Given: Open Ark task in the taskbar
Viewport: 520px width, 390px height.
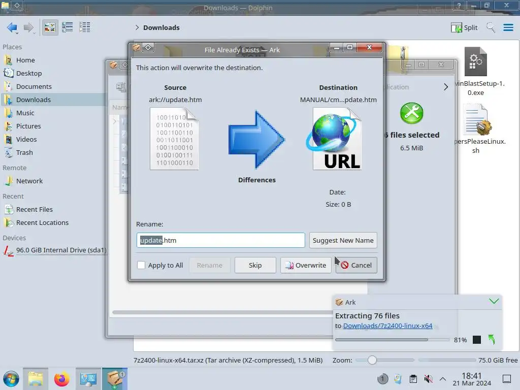Looking at the screenshot, I should [x=115, y=379].
